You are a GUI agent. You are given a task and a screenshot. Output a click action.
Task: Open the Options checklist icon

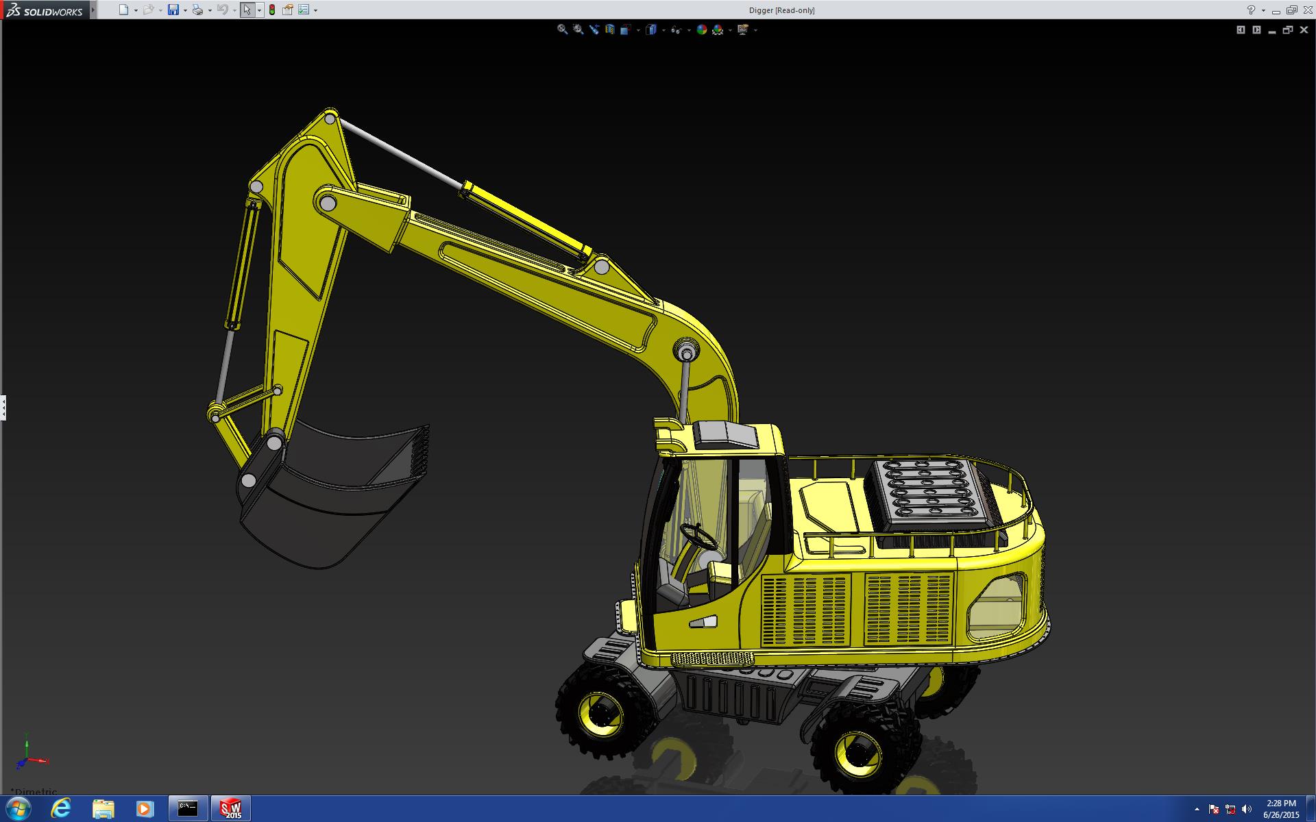tap(303, 10)
